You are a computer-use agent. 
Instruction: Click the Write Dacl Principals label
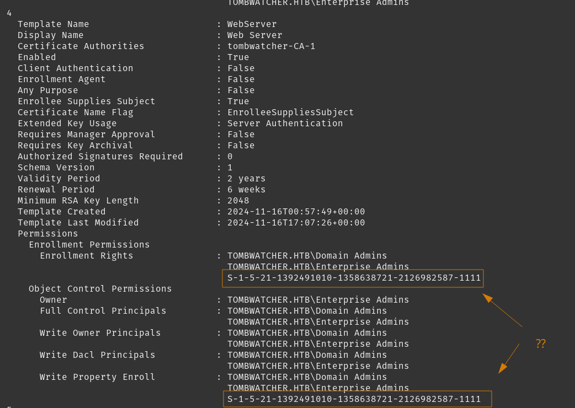tap(98, 355)
